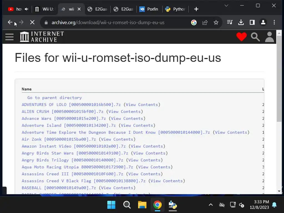The width and height of the screenshot is (284, 213).
Task: Switch to the second E2Gua tab
Action: coord(123,9)
